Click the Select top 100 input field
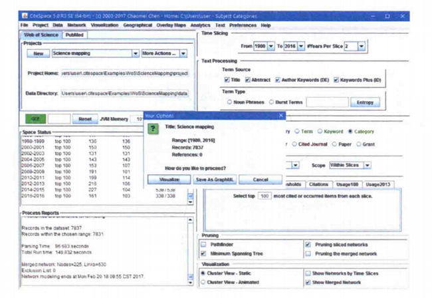The image size is (432, 298). 265,197
